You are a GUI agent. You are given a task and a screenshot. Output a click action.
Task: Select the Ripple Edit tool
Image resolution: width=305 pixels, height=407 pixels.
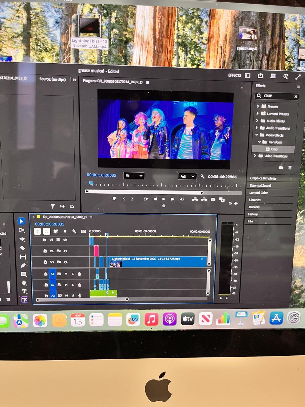(22, 239)
